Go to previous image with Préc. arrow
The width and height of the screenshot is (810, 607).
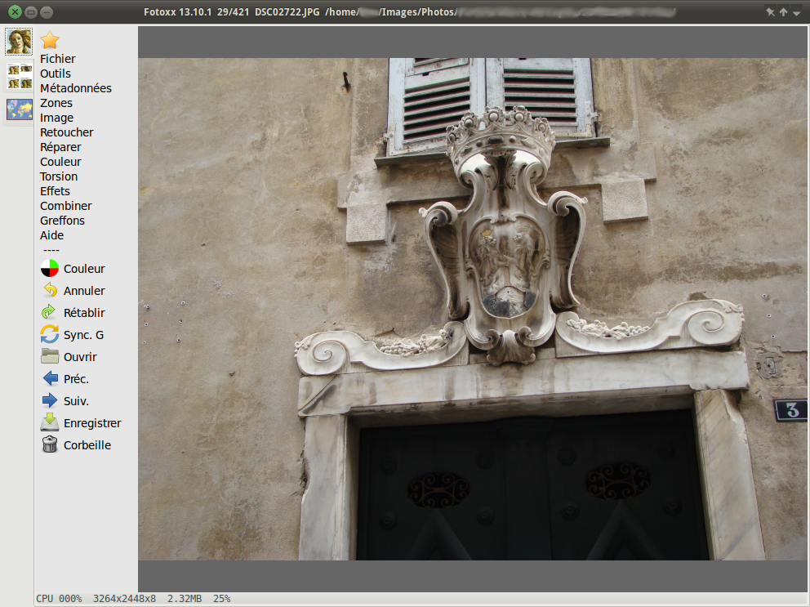pyautogui.click(x=50, y=379)
